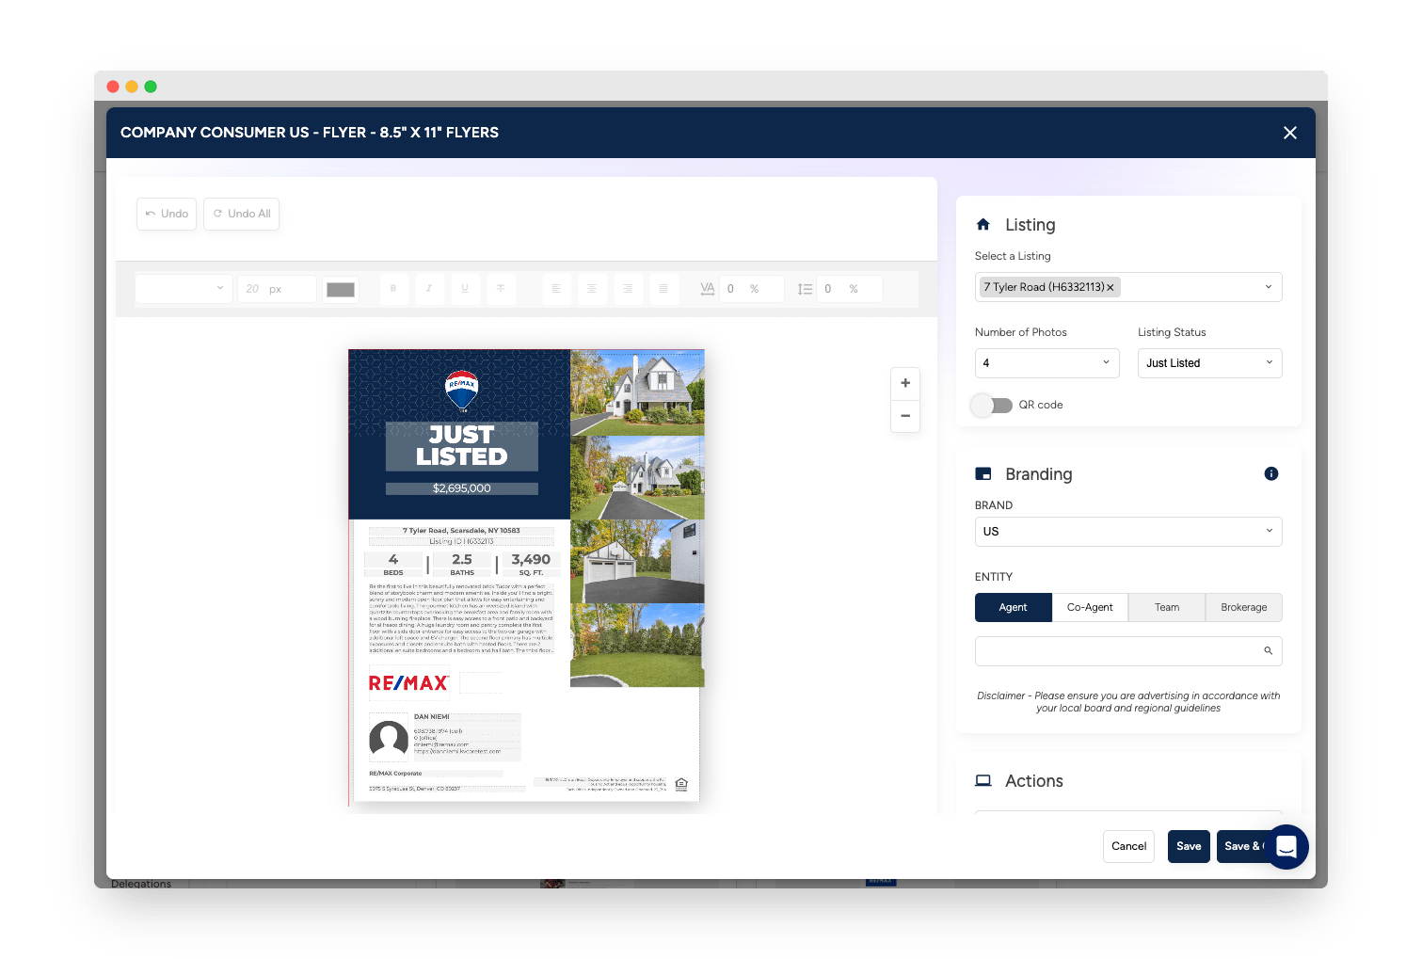1422x959 pixels.
Task: Open the chat support bubble
Action: click(x=1286, y=847)
